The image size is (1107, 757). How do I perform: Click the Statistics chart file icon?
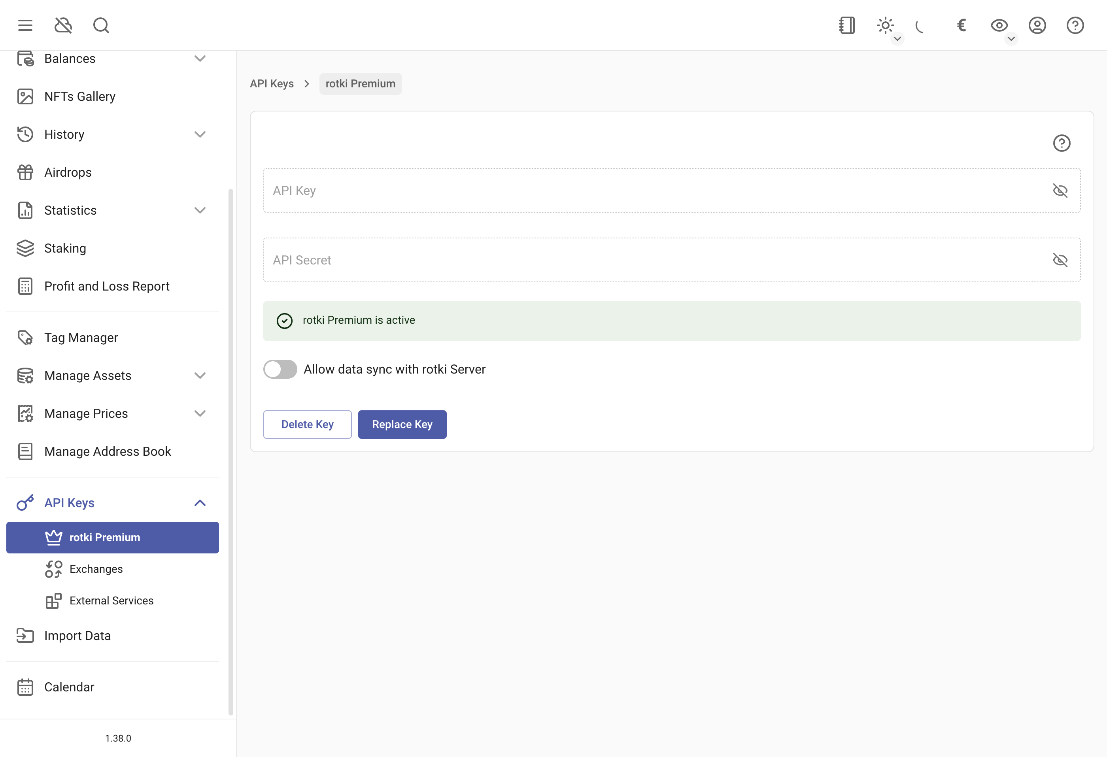coord(25,210)
